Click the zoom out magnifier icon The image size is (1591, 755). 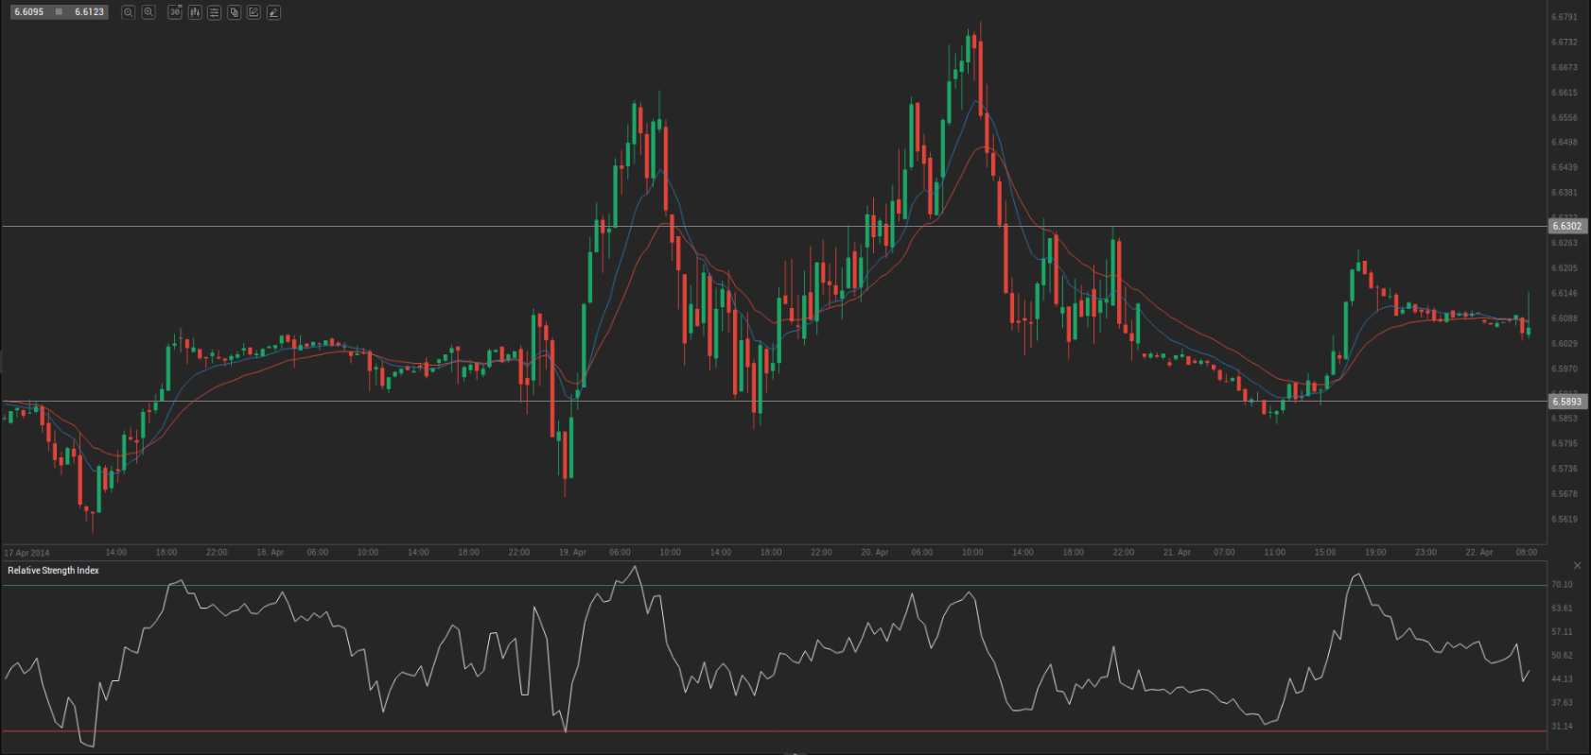click(x=129, y=12)
